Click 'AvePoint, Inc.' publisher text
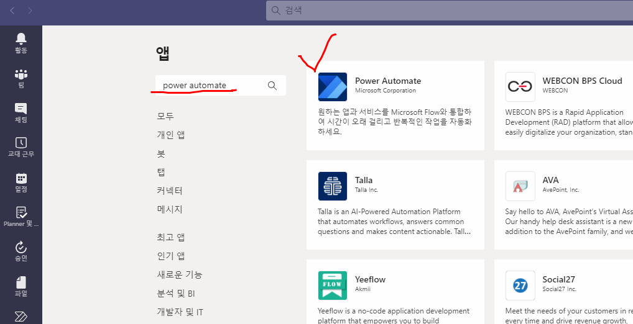Viewport: 633px width, 324px height. pyautogui.click(x=561, y=190)
